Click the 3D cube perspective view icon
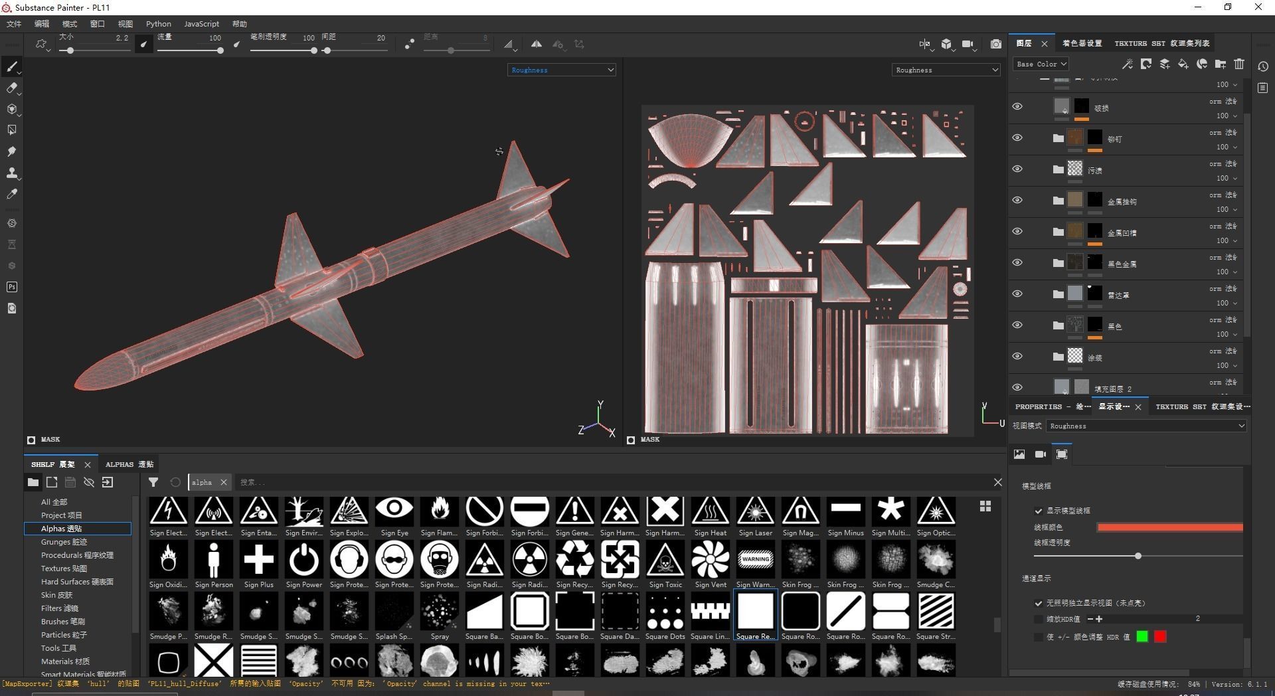Image resolution: width=1275 pixels, height=696 pixels. pyautogui.click(x=946, y=44)
